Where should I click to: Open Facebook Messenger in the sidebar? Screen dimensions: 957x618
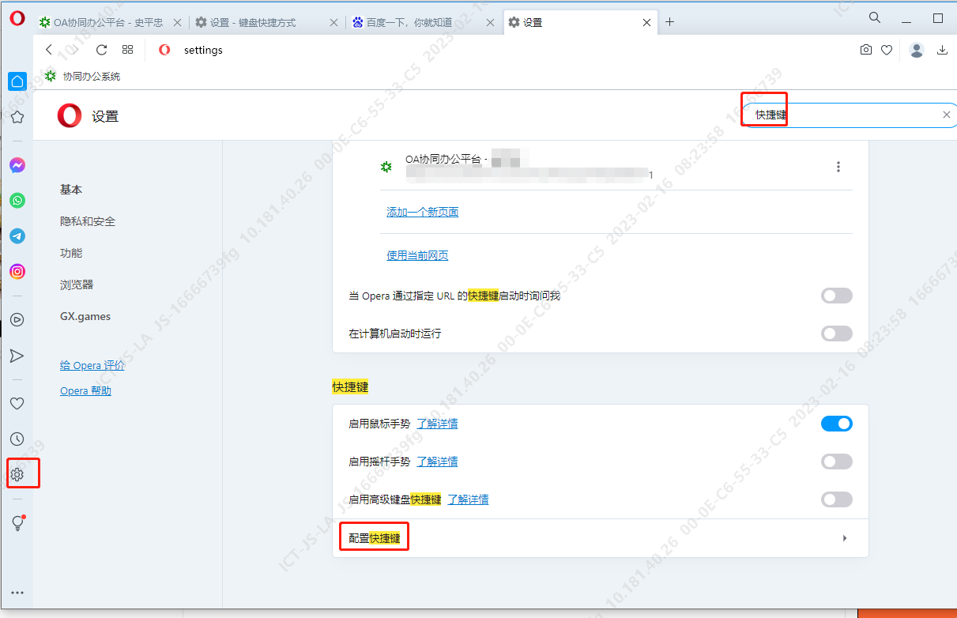pos(17,165)
